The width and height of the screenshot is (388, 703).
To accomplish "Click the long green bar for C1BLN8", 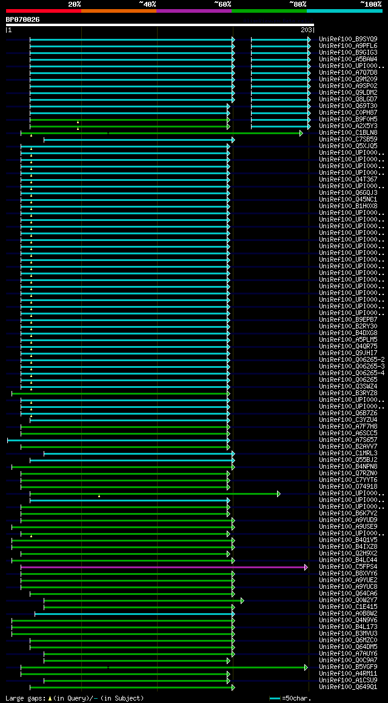I will click(x=161, y=133).
